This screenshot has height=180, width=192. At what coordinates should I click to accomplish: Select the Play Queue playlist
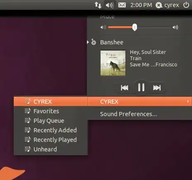pyautogui.click(x=50, y=121)
